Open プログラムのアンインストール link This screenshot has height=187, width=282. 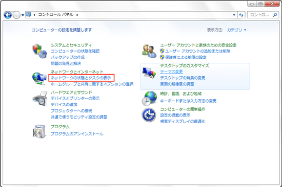click(77, 134)
